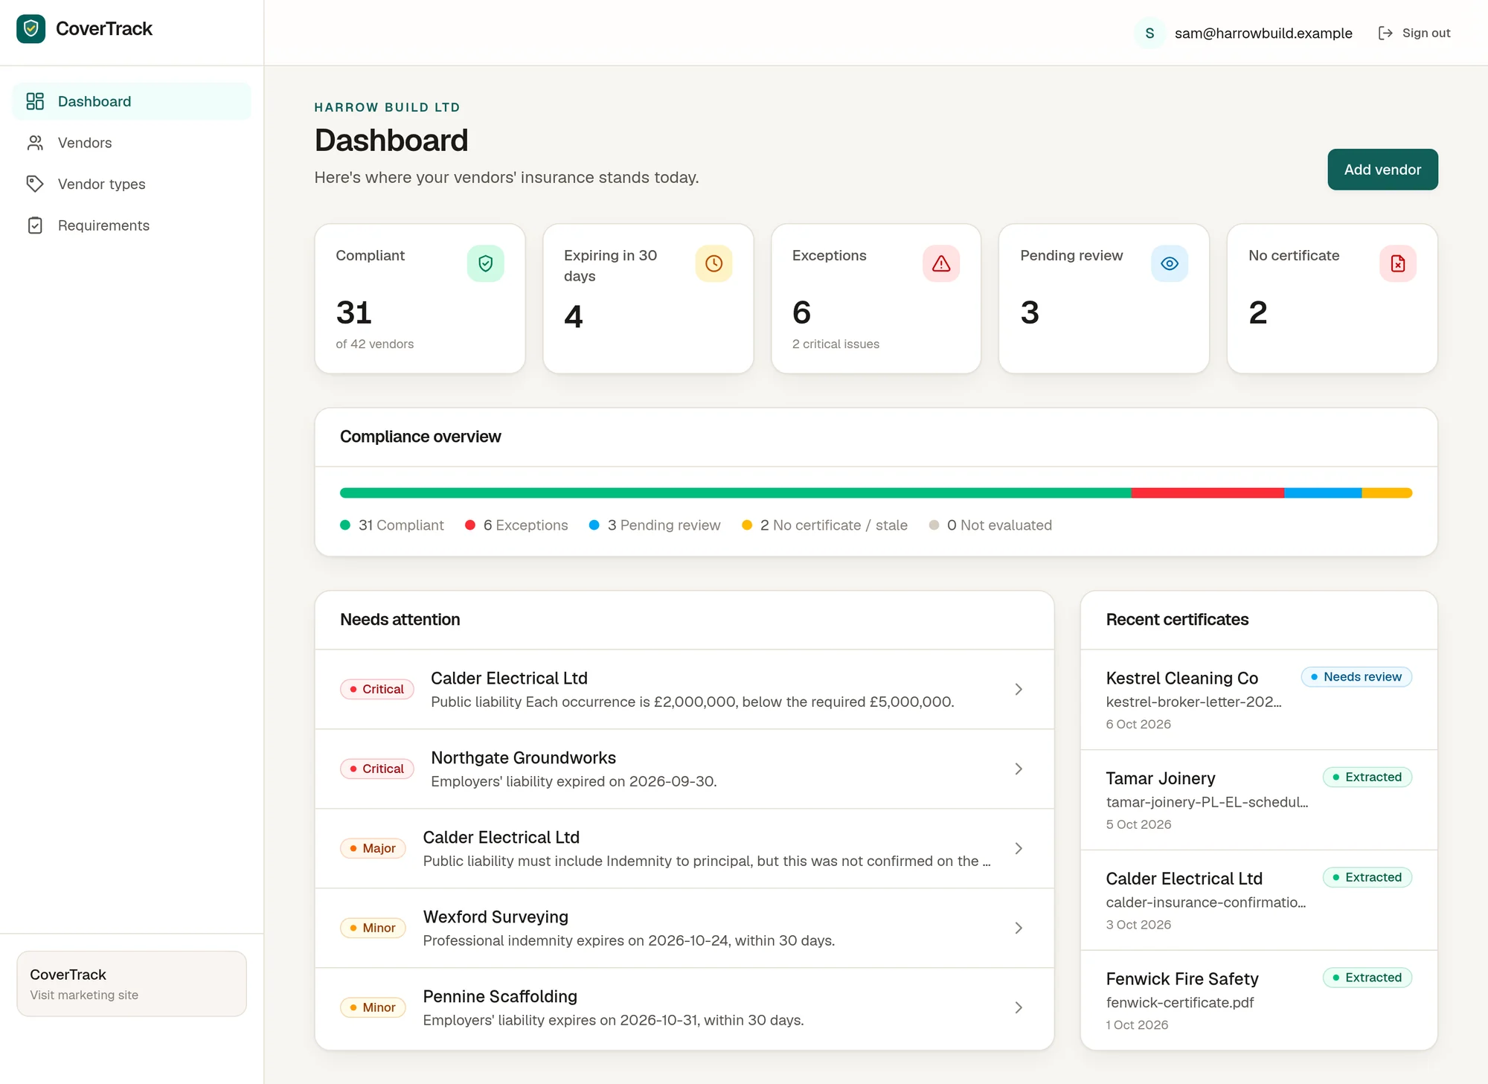1488x1084 pixels.
Task: Click the red exceptions segment of the bar
Action: click(1208, 493)
